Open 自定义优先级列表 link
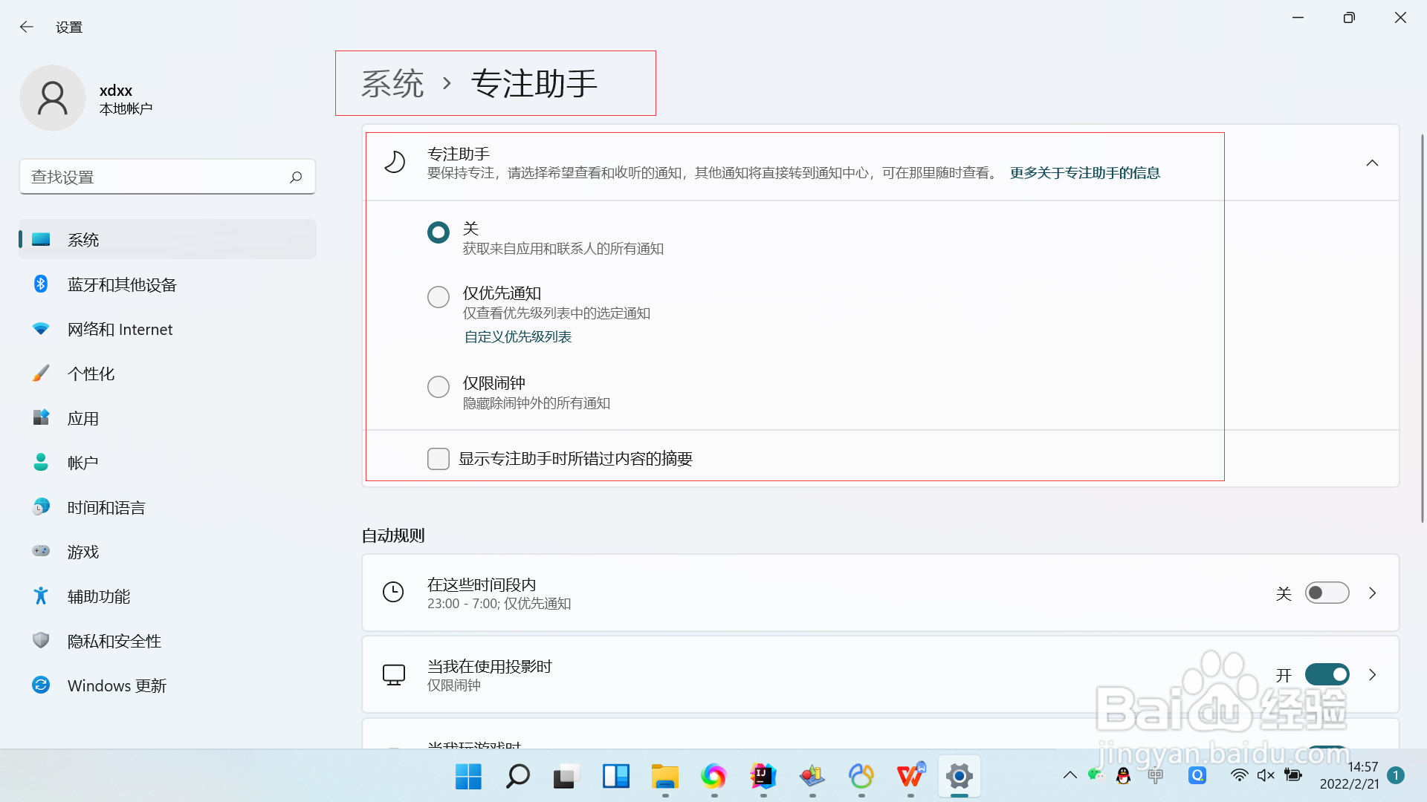 (517, 336)
